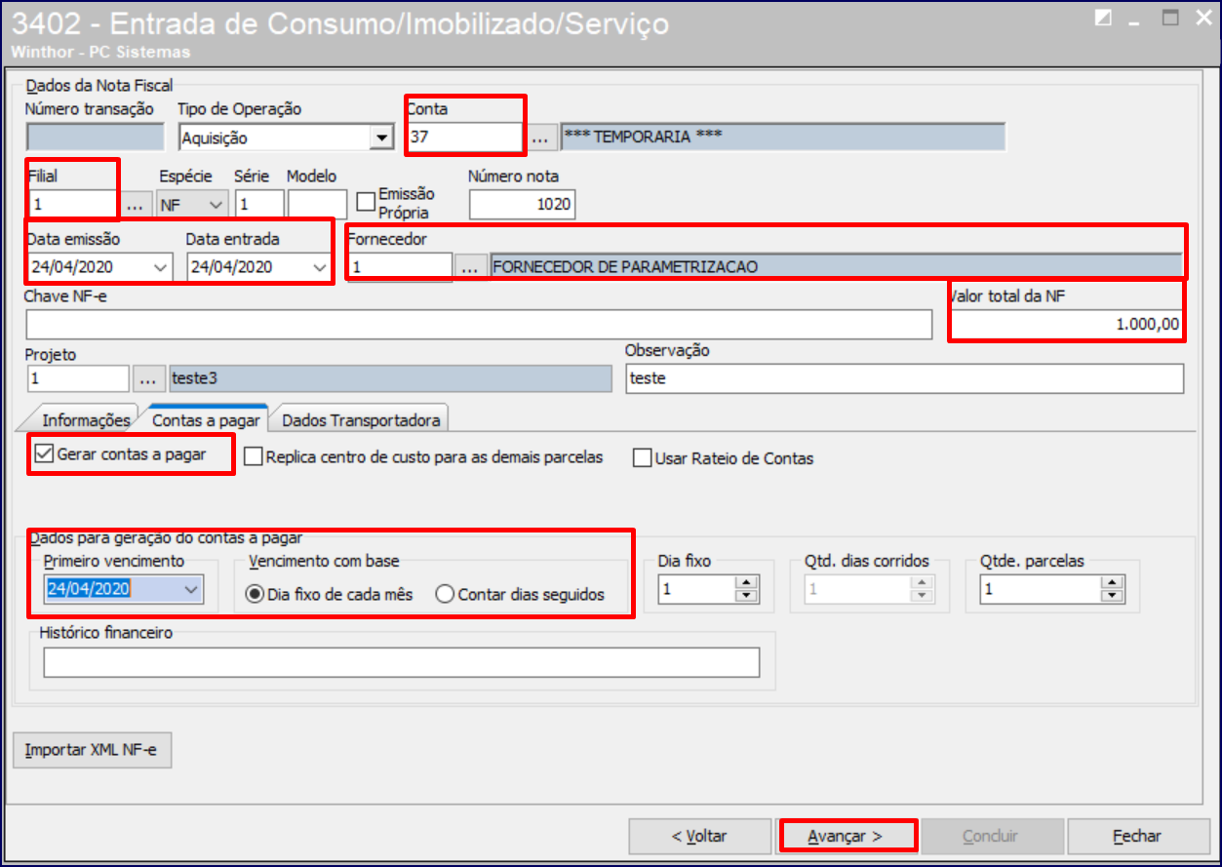1222x867 pixels.
Task: Toggle the Gerar contas a pagar checkbox
Action: point(43,453)
